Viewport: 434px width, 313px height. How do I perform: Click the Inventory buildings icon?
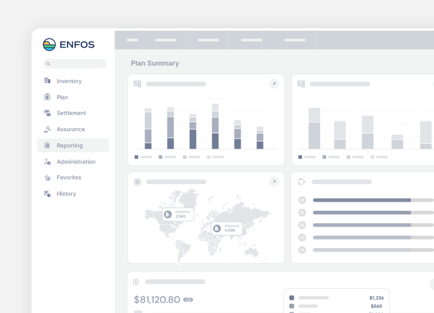click(x=48, y=81)
